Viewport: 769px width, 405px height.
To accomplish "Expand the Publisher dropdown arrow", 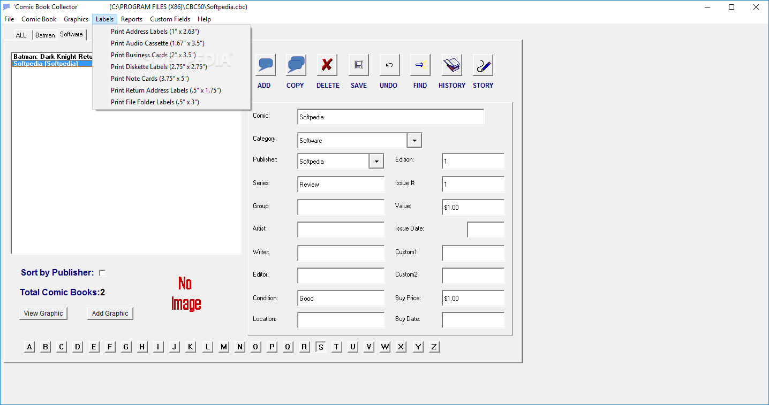I will pos(376,161).
